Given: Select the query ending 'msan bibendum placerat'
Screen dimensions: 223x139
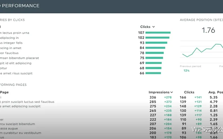Looking at the screenshot, I should coord(20,58).
